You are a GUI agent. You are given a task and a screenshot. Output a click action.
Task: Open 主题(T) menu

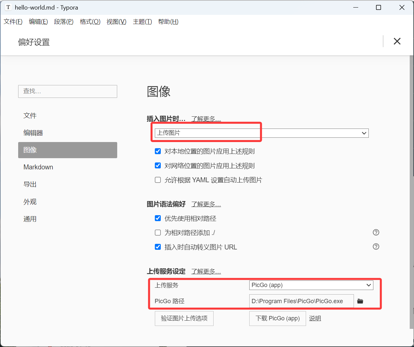tap(142, 22)
